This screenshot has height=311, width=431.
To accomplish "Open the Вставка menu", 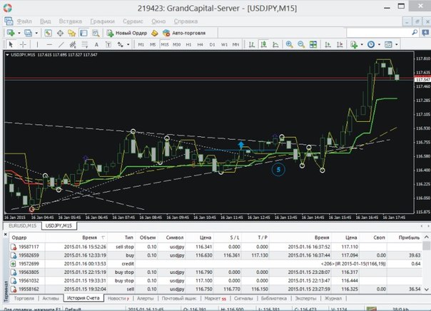I will 71,21.
